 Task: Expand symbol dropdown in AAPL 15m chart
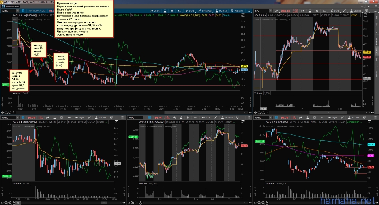[x=144, y=117]
